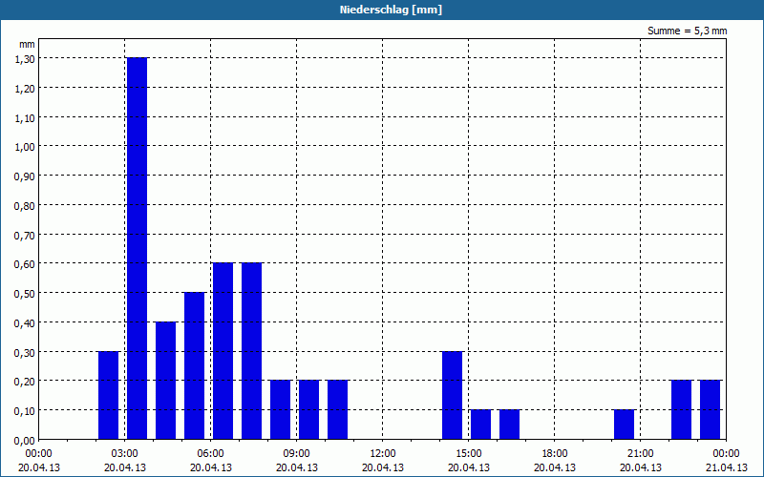Click the y-axis label 0,10
764x477 pixels.
25,411
